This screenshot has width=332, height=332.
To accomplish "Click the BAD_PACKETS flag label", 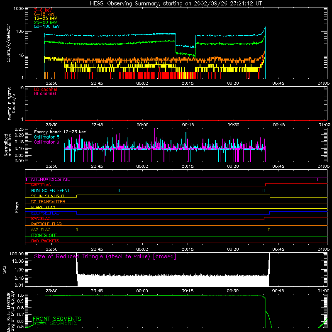I will click(x=45, y=241).
